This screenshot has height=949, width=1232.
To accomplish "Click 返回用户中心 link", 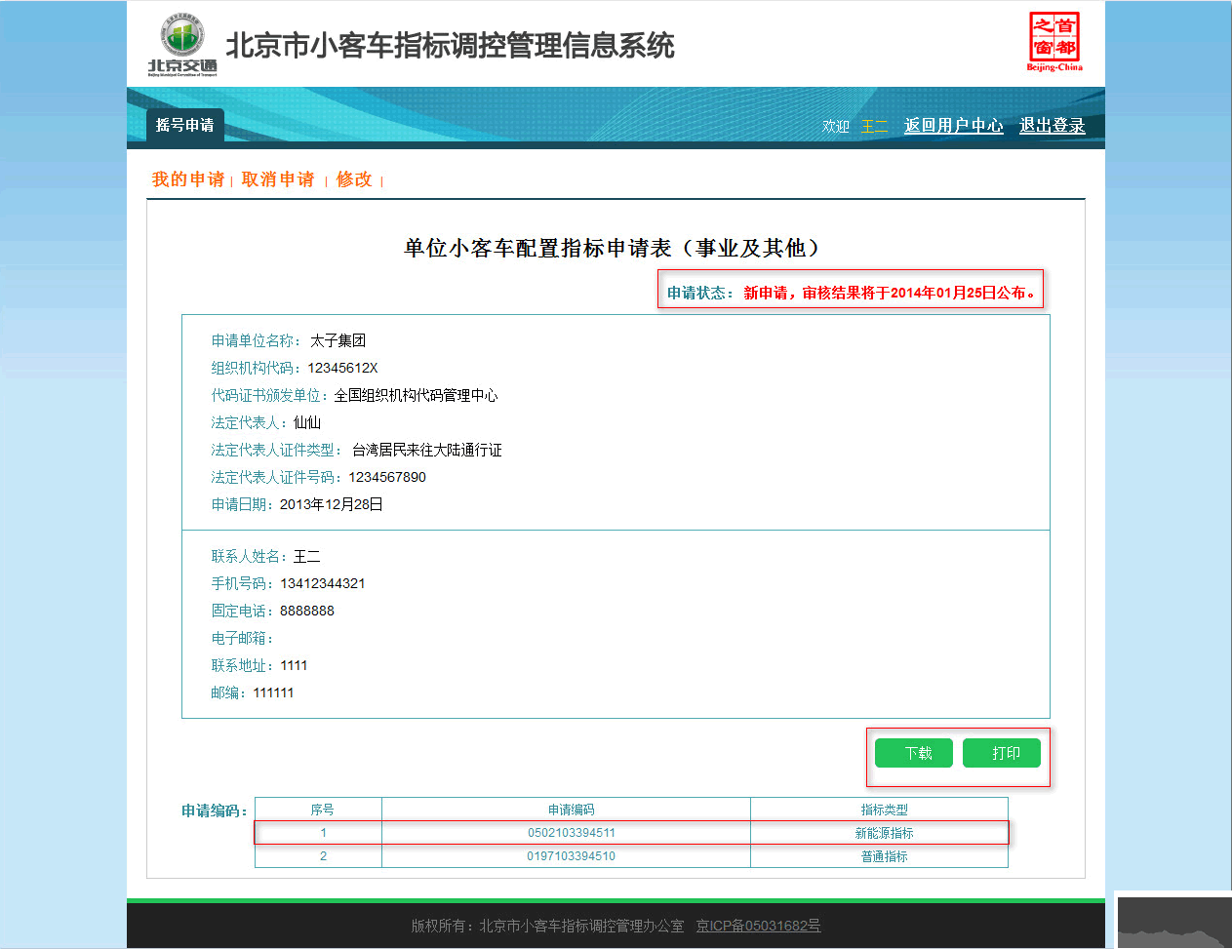I will click(x=953, y=126).
